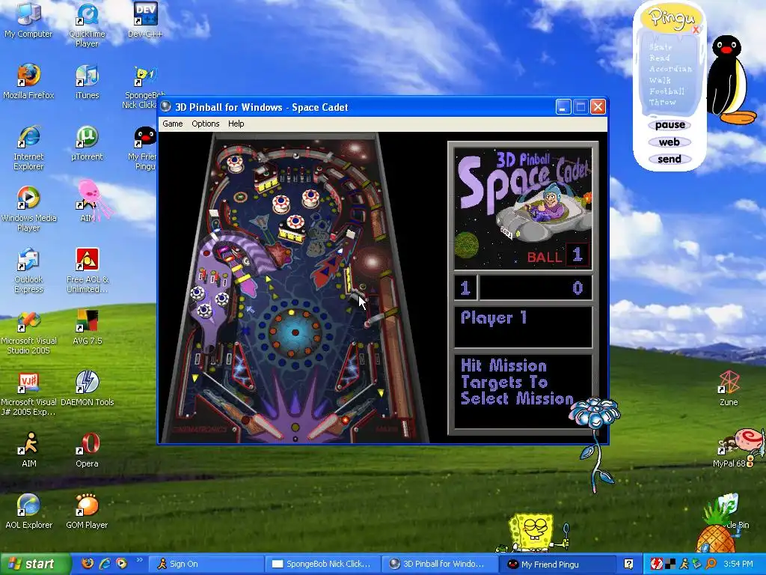
Task: Select the Mozilla Firefox desktop icon
Action: click(x=28, y=81)
